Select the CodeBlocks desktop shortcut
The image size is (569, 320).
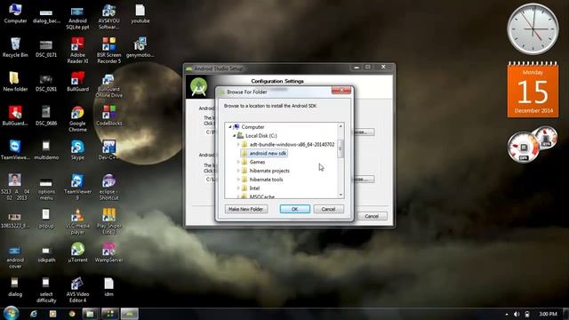108,116
